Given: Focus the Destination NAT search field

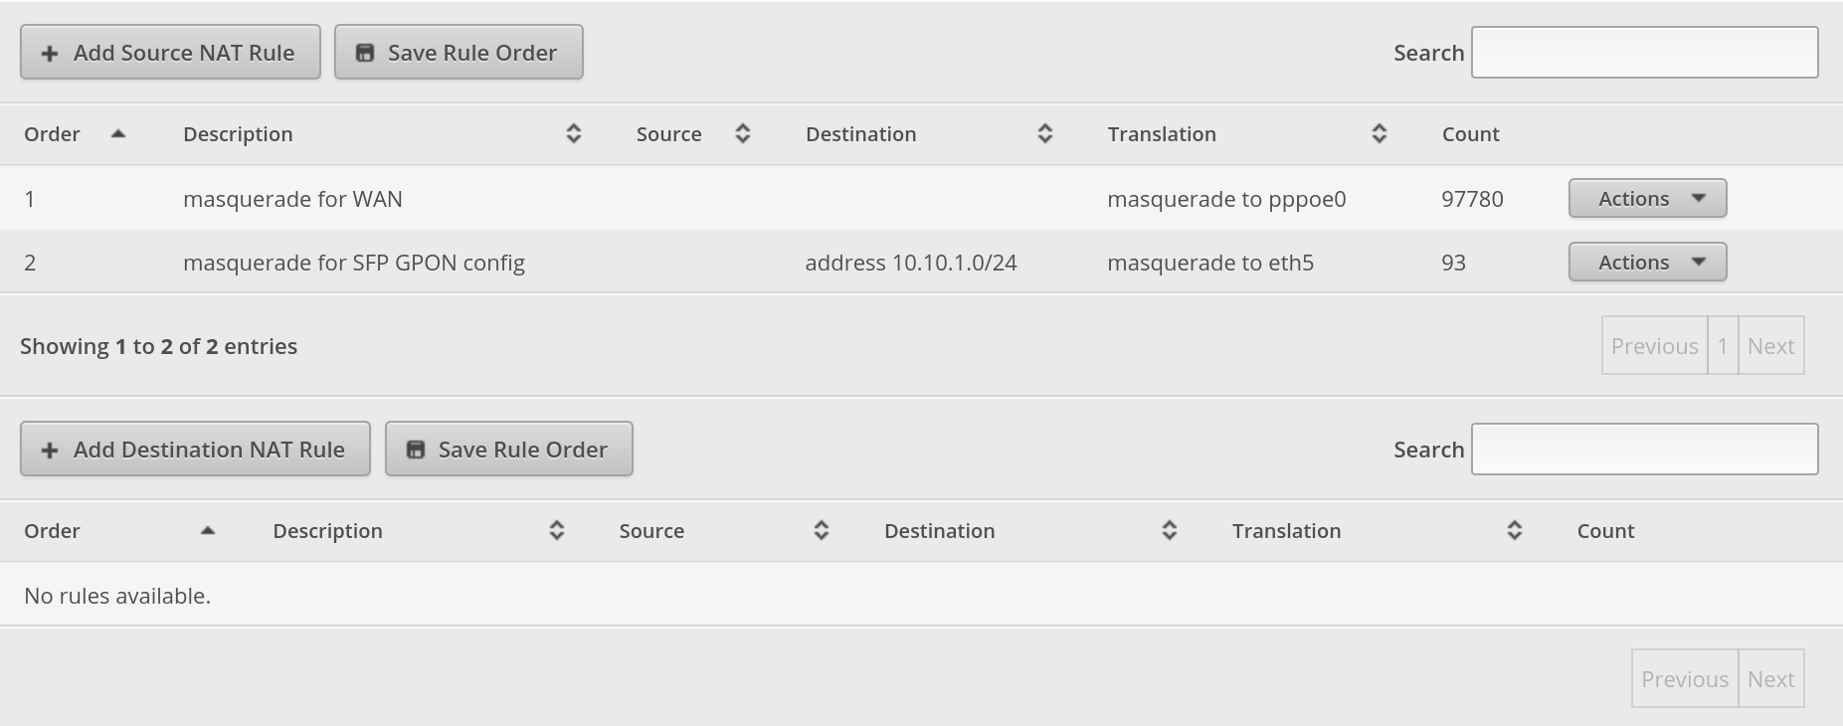Looking at the screenshot, I should pos(1644,450).
